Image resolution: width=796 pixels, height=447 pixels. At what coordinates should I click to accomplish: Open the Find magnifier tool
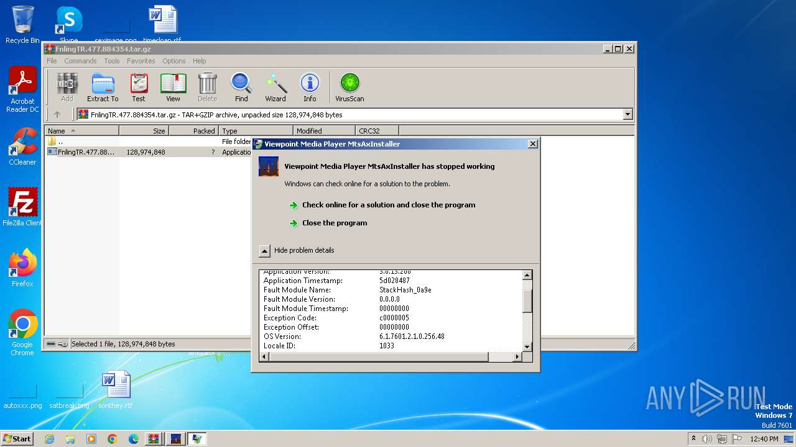[241, 87]
